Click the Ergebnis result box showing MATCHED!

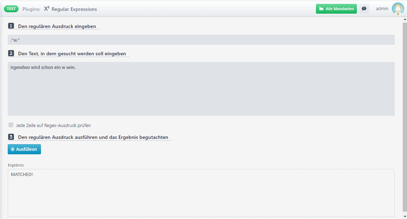201,193
